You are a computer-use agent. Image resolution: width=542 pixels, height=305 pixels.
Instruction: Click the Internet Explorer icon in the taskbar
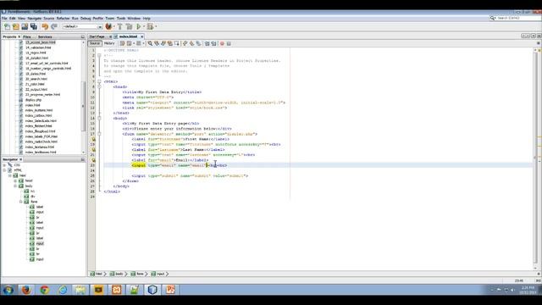[x=62, y=290]
